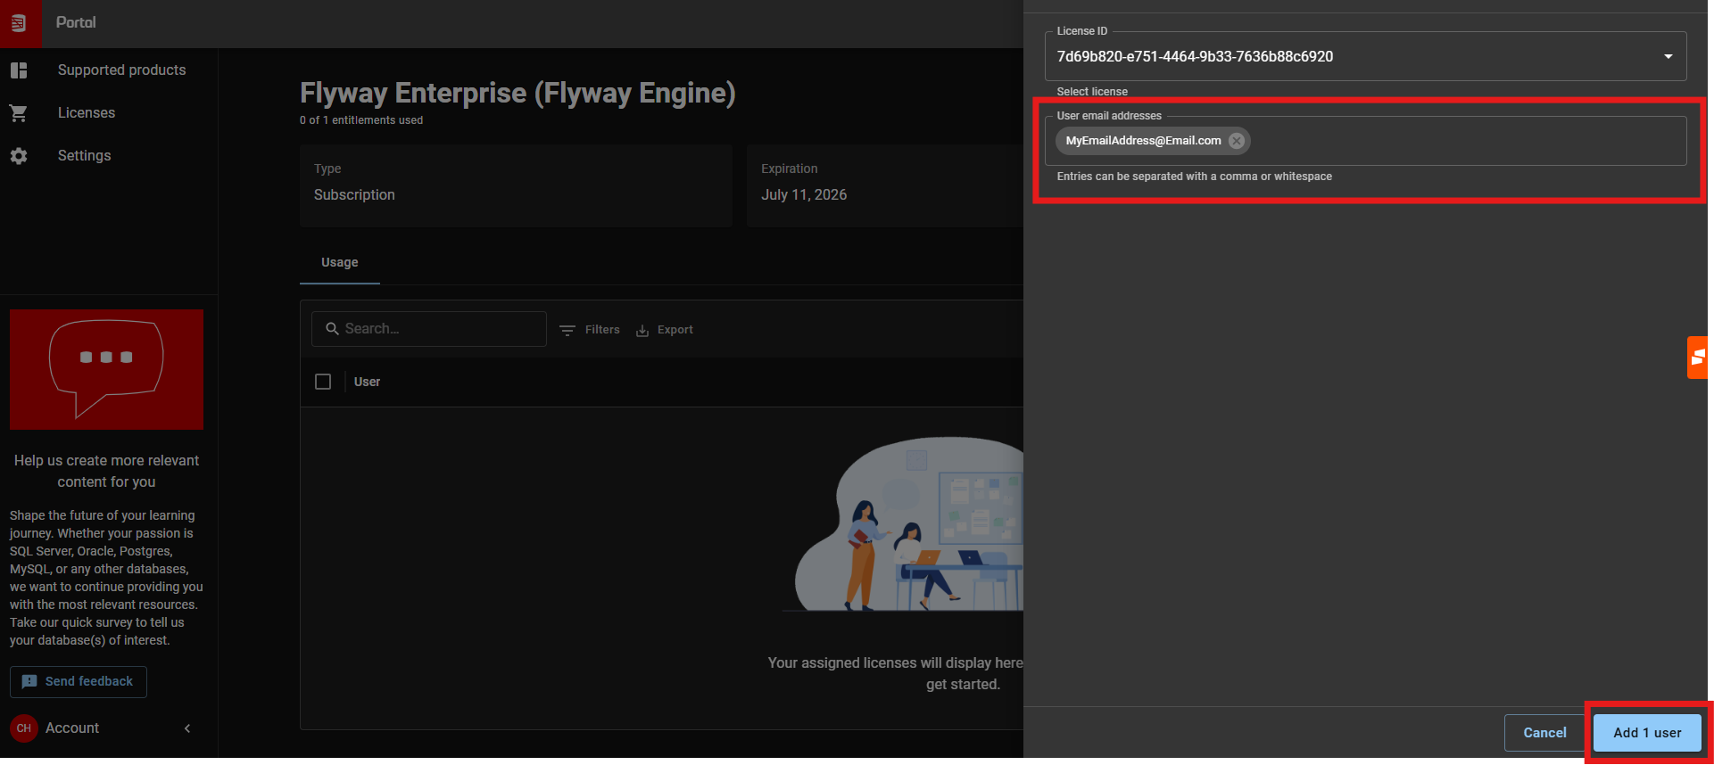The image size is (1714, 765).
Task: Switch to the Usage tab
Action: [339, 262]
